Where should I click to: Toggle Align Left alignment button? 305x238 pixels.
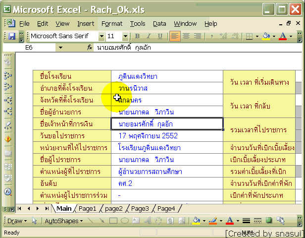pos(175,36)
